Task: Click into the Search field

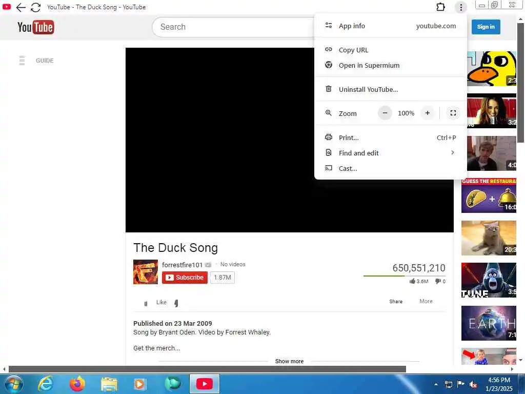Action: pos(234,27)
